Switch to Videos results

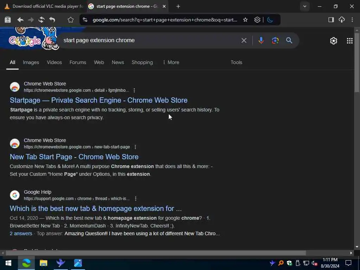(54, 63)
